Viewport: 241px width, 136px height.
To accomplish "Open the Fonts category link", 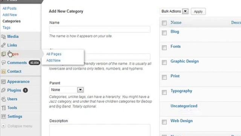I will 175,46.
